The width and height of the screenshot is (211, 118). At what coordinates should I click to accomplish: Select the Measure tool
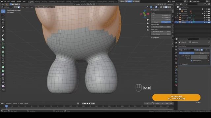pos(3,39)
